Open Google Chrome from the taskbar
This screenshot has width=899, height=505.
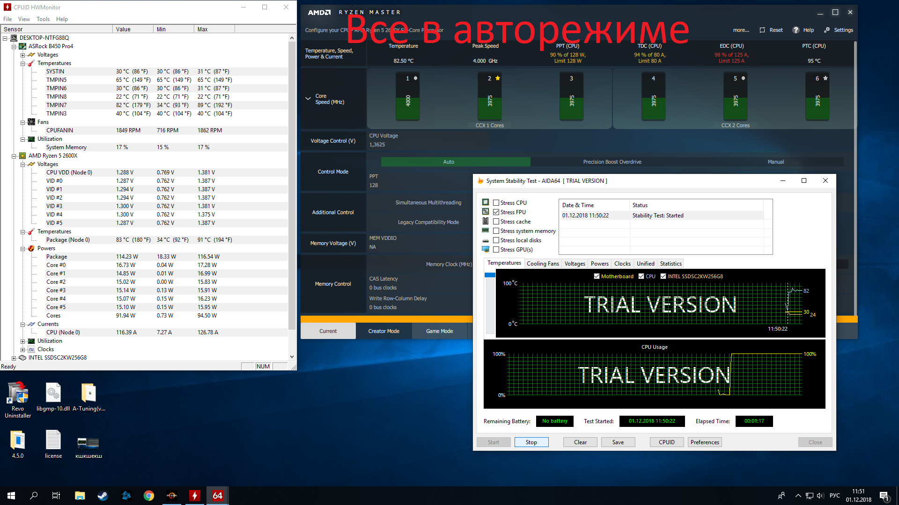149,496
